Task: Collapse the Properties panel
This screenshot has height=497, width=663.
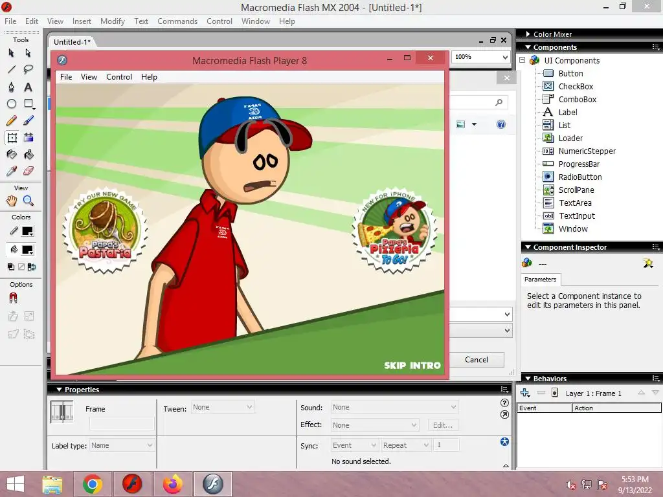Action: pos(59,390)
